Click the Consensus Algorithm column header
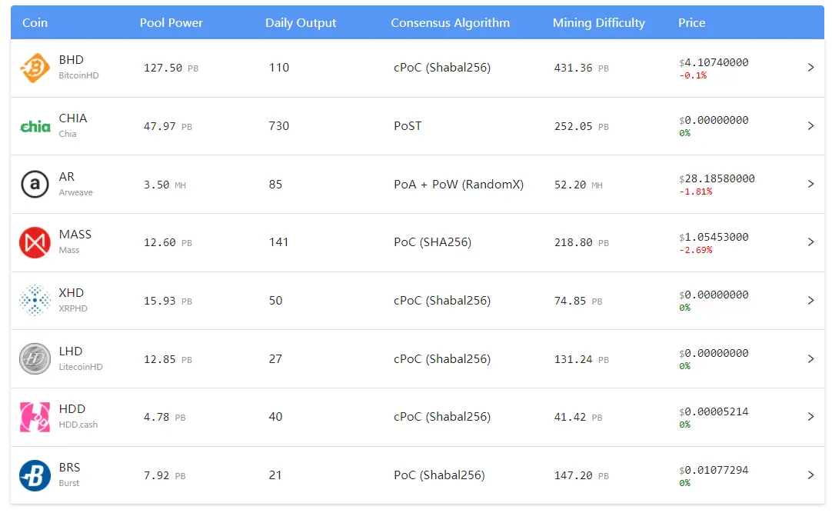This screenshot has width=832, height=513. 451,23
